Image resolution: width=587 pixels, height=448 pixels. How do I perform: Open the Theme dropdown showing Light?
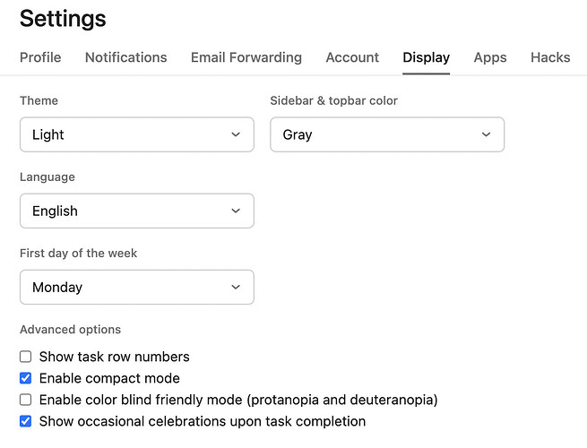click(137, 134)
